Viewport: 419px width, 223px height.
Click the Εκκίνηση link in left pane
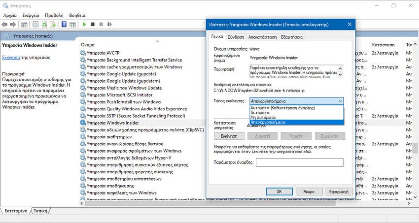coord(11,58)
